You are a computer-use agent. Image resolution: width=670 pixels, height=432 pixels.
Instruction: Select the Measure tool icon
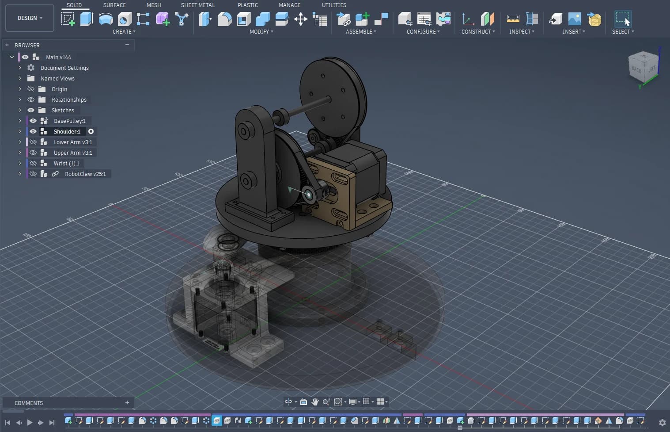tap(513, 19)
